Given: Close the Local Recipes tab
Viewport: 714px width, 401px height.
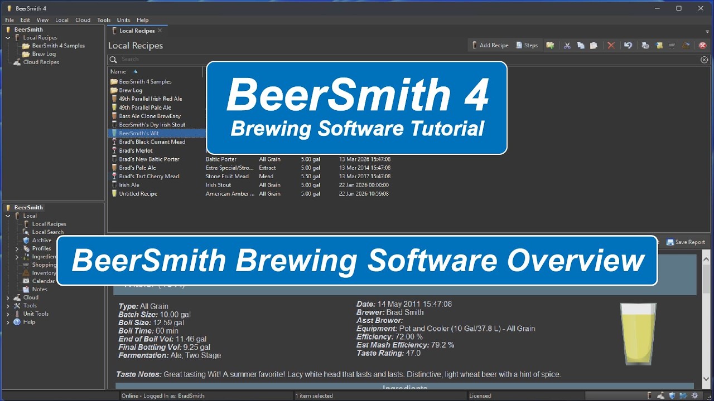Looking at the screenshot, I should coord(160,31).
